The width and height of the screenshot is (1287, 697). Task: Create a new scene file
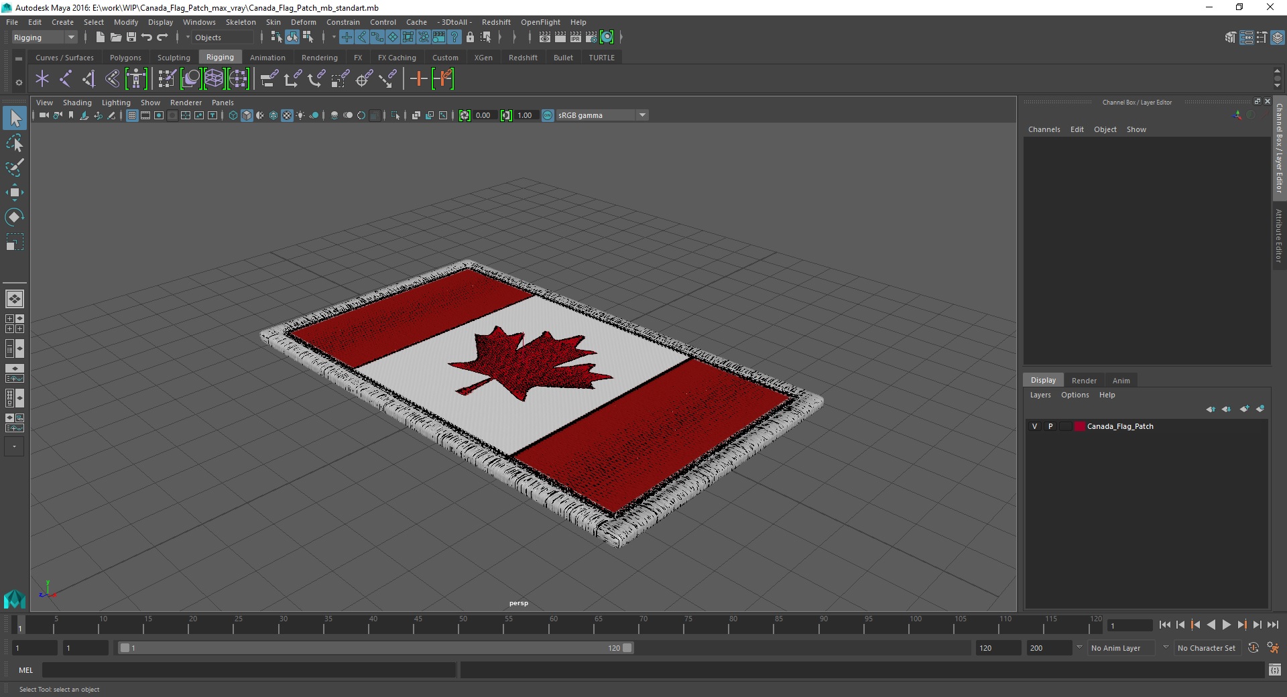pos(100,38)
